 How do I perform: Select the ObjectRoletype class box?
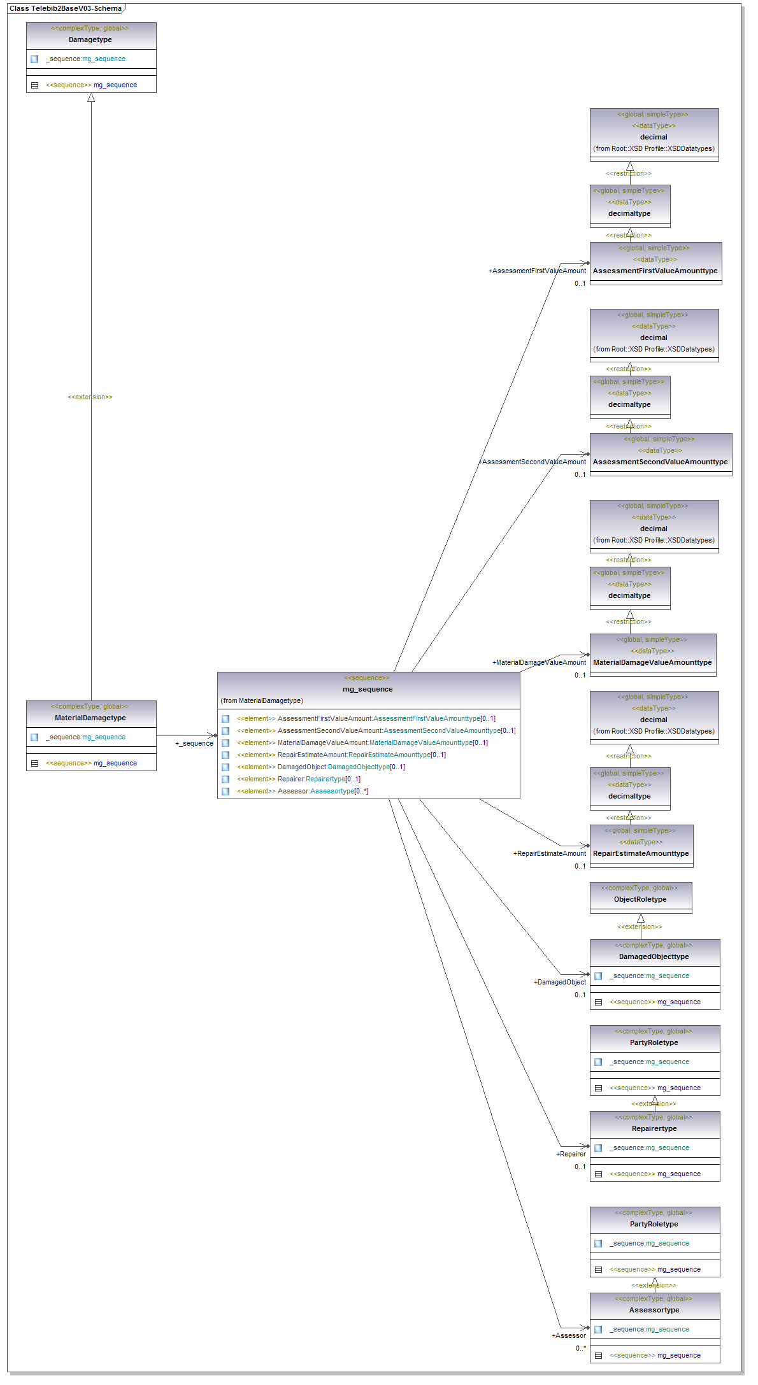[x=640, y=898]
